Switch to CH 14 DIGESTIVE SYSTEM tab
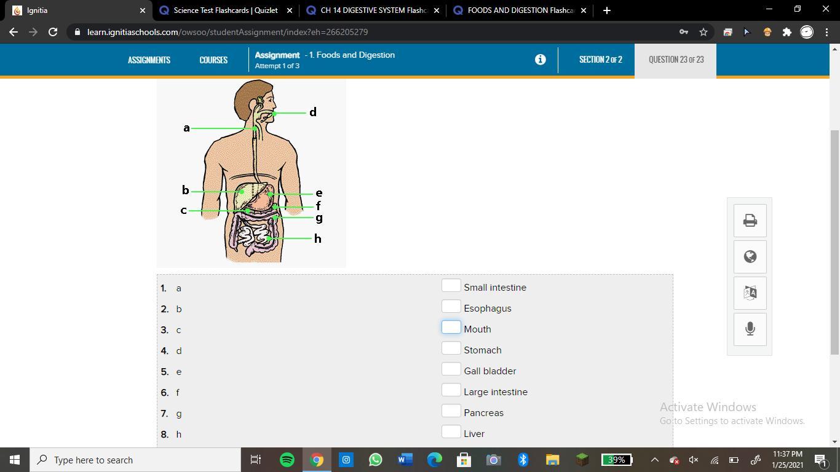Image resolution: width=840 pixels, height=472 pixels. point(372,10)
